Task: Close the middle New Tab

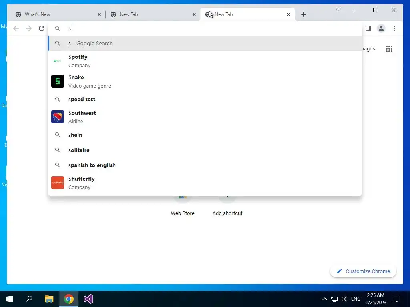Action: tap(194, 14)
